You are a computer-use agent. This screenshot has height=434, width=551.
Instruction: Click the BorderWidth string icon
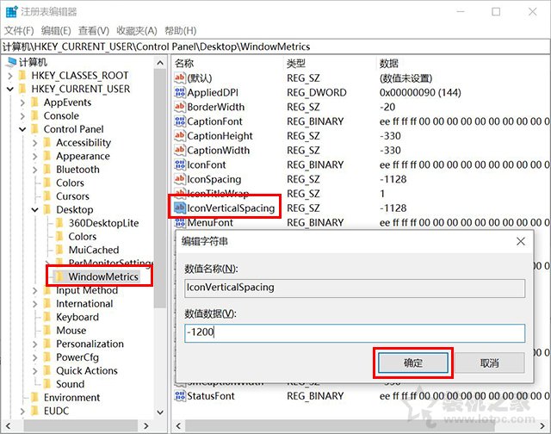pyautogui.click(x=180, y=107)
